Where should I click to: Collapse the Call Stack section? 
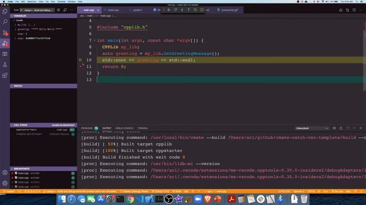point(43,125)
